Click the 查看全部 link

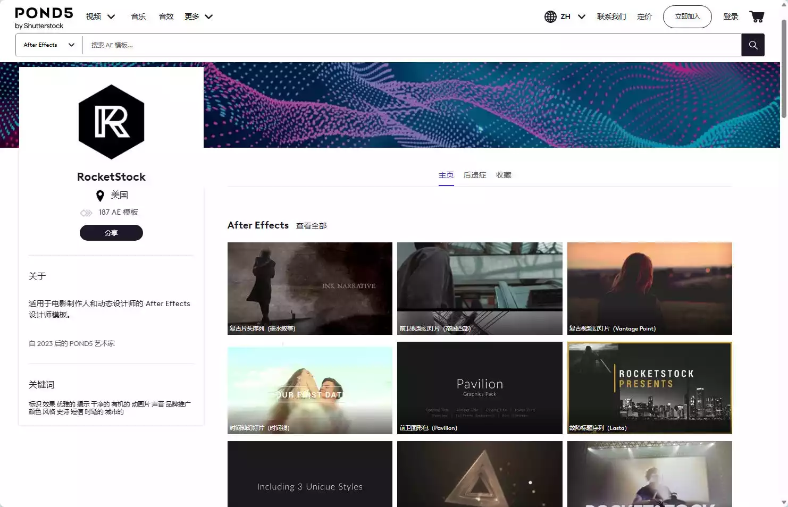coord(312,226)
